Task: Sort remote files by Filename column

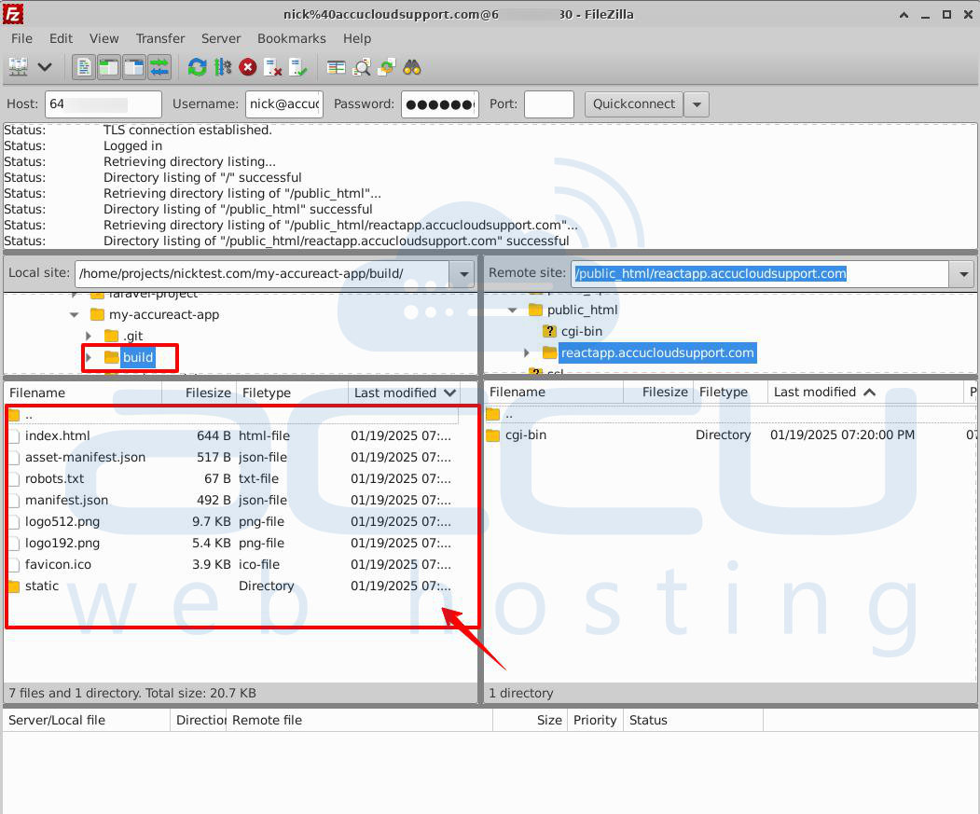Action: (x=555, y=392)
